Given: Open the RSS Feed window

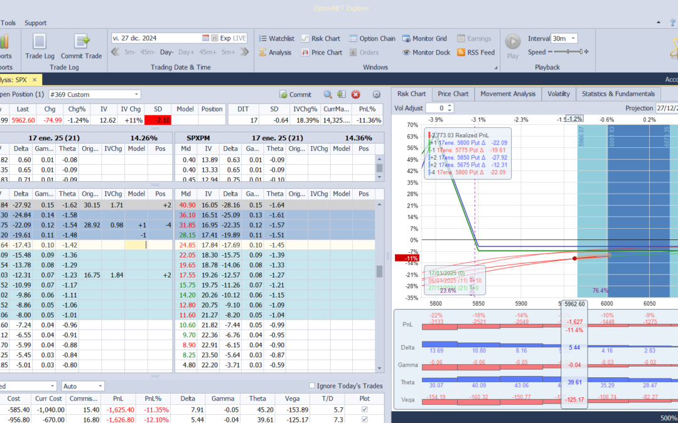Looking at the screenshot, I should coord(475,53).
